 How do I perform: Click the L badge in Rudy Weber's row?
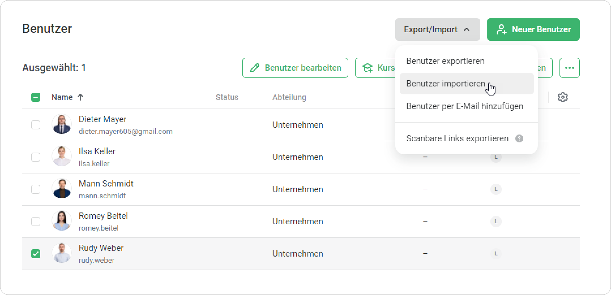(496, 253)
